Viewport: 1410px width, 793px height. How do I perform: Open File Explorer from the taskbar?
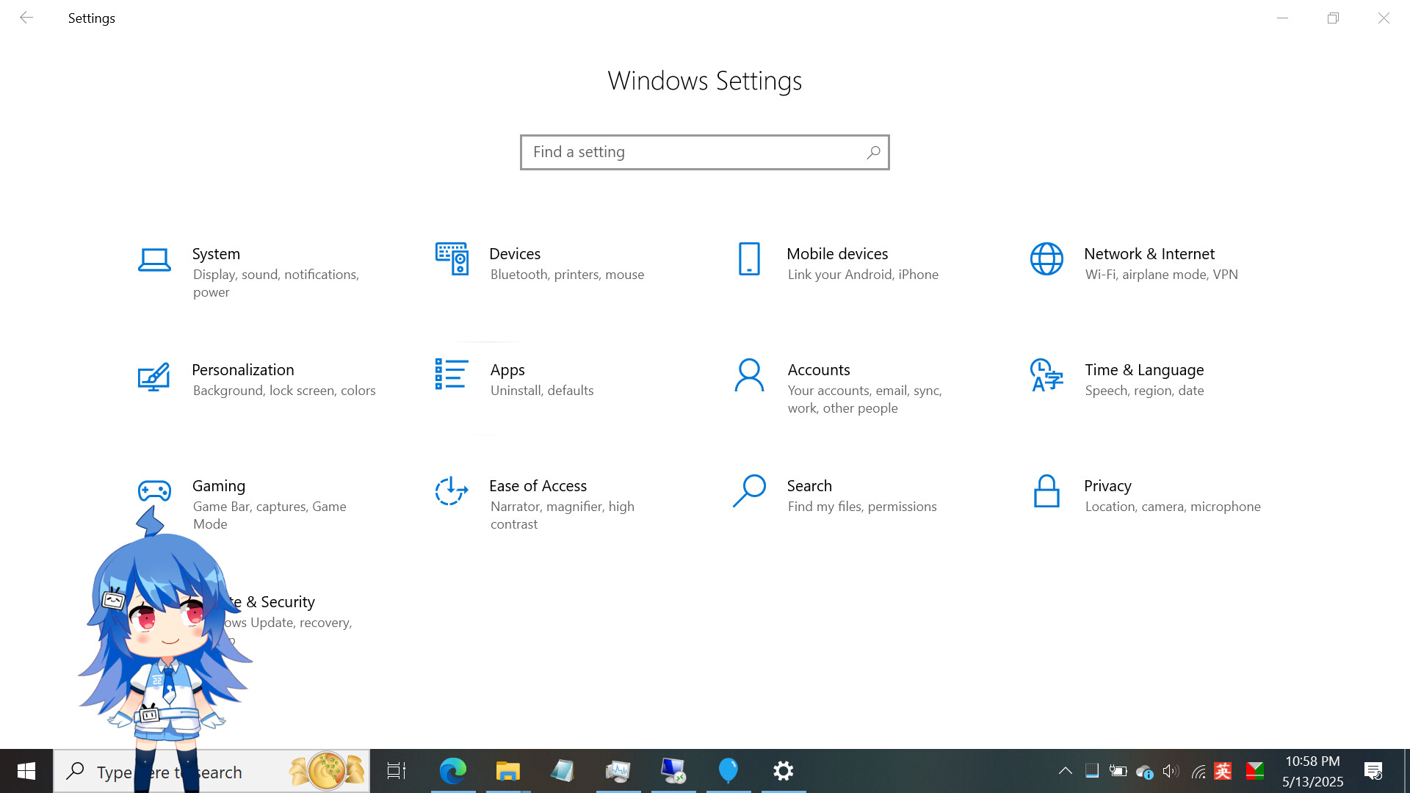click(x=508, y=771)
